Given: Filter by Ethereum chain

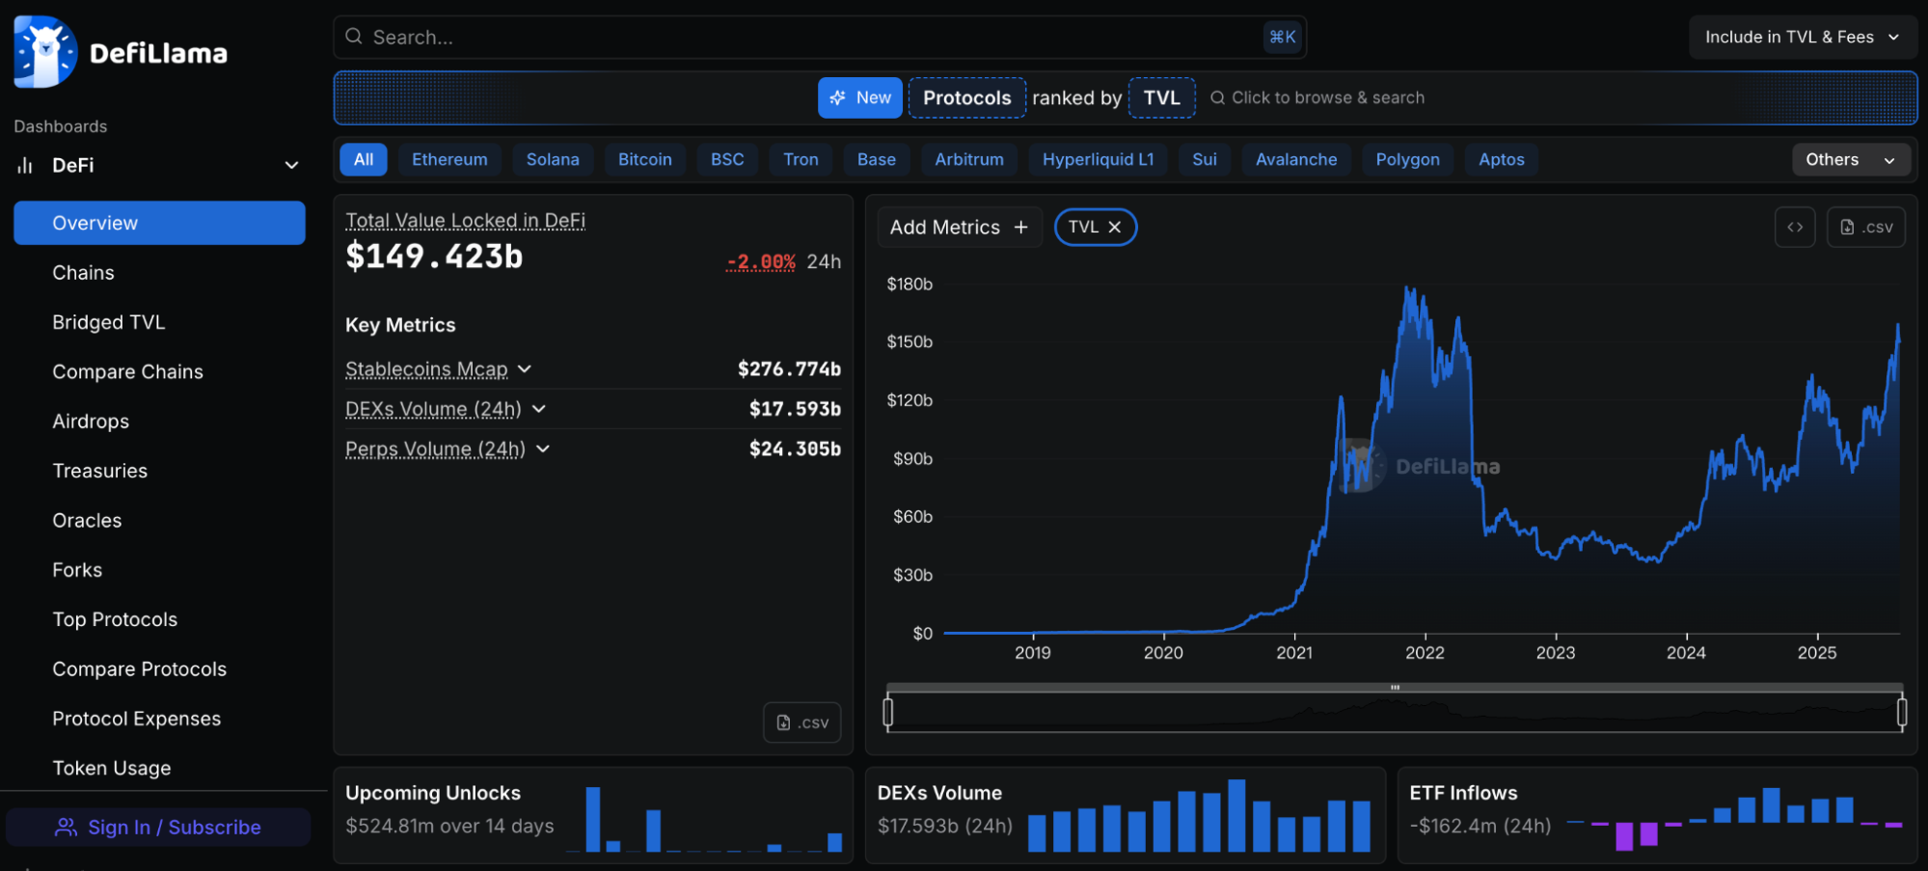Looking at the screenshot, I should pos(449,160).
